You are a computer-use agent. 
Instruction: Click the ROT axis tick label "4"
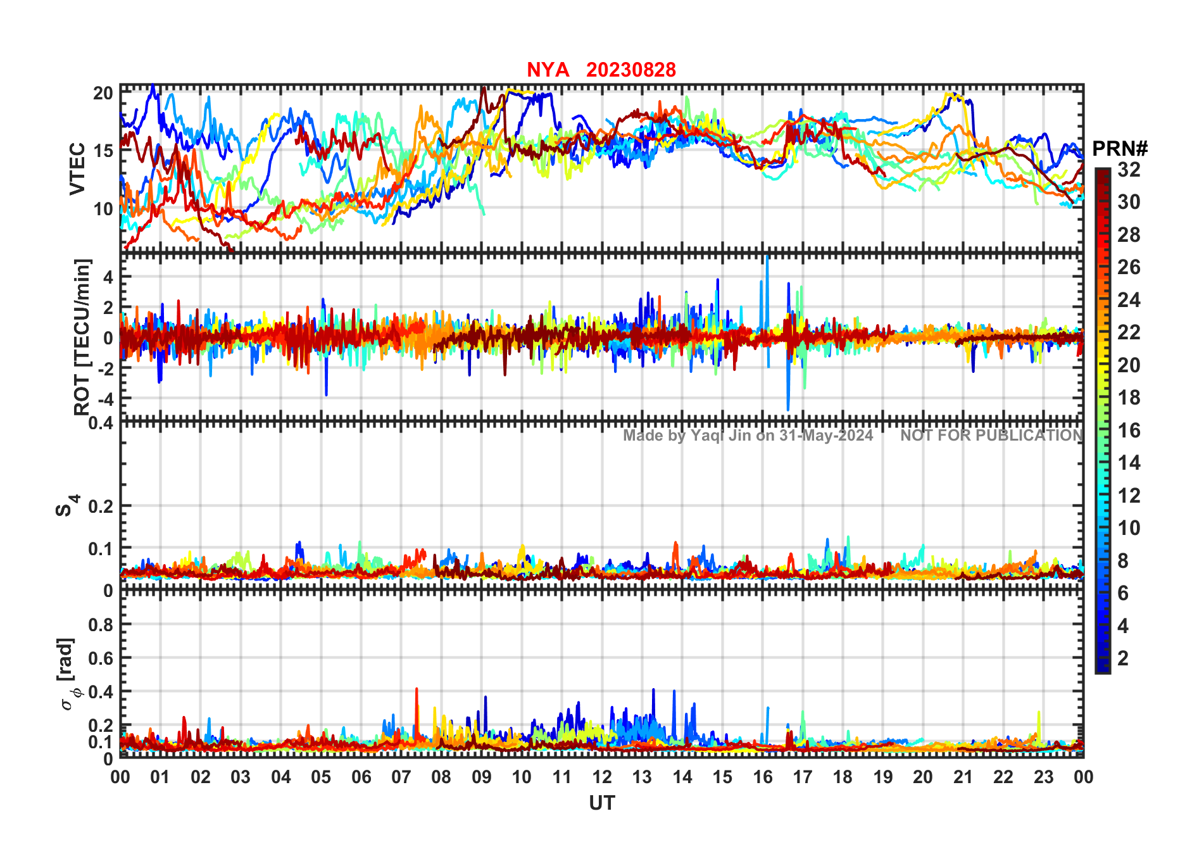(108, 277)
